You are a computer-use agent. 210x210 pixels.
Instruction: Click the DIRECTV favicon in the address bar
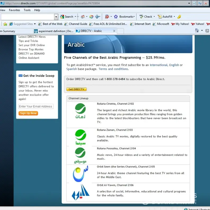2,3
